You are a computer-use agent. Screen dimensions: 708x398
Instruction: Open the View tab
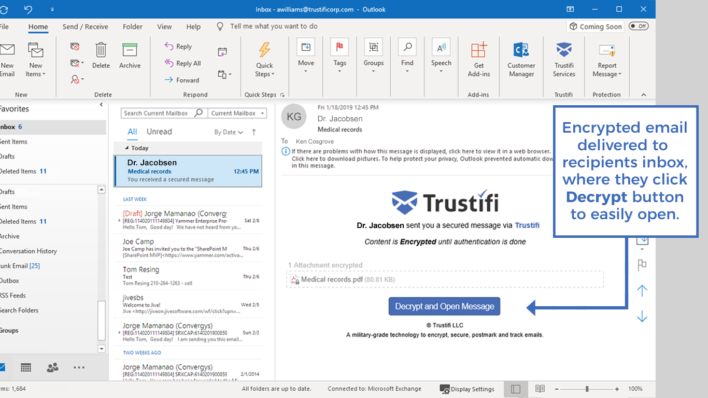tap(164, 26)
